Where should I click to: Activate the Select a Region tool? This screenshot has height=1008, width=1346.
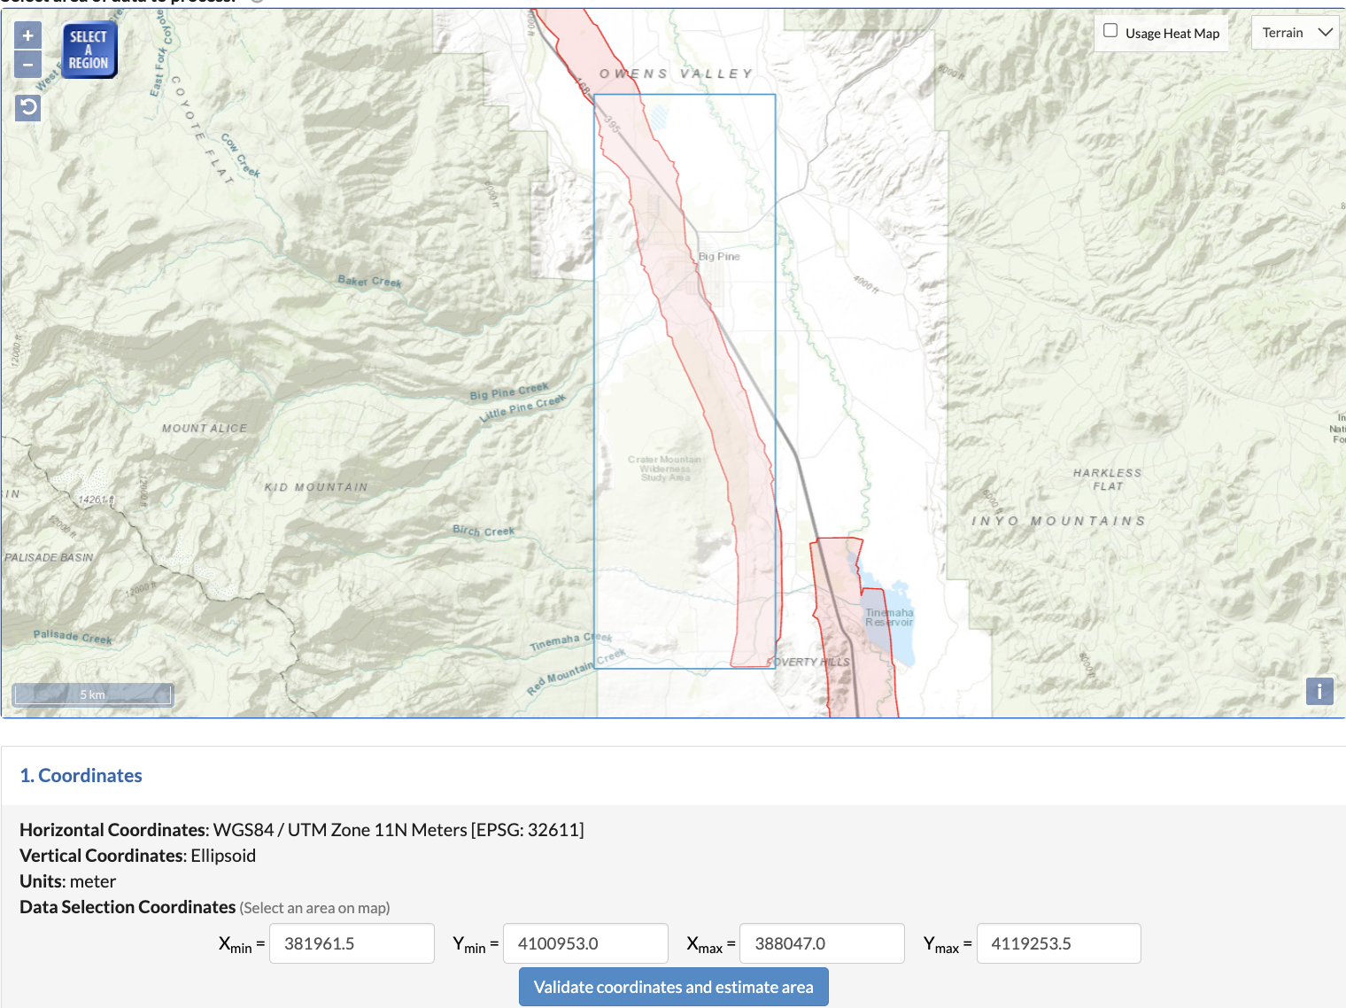point(89,50)
